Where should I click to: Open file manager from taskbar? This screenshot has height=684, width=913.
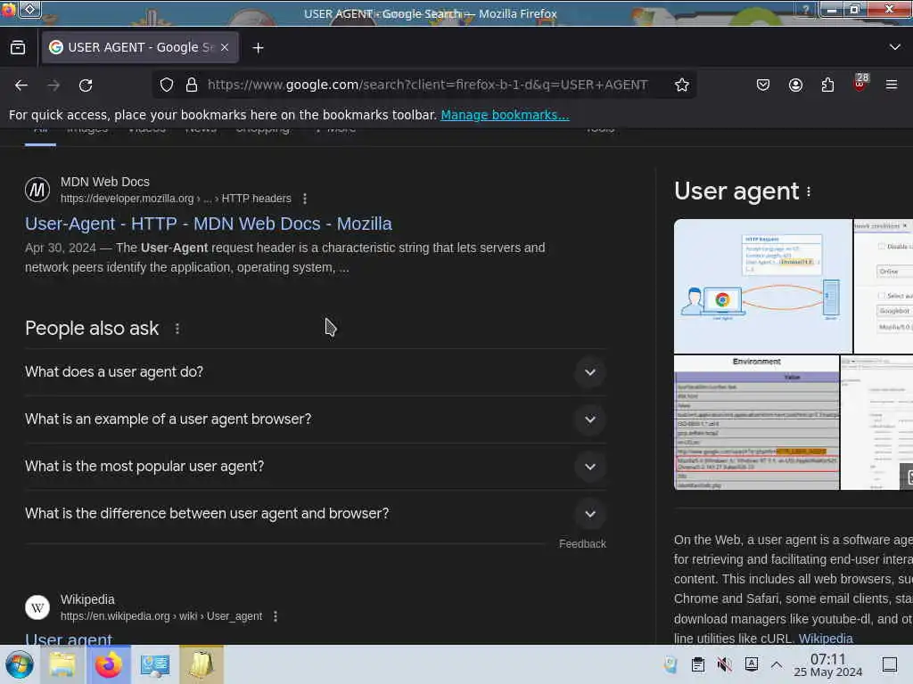pos(62,664)
